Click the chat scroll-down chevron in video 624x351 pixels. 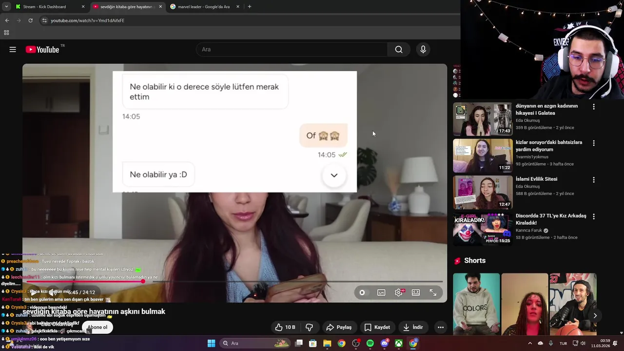tap(334, 175)
